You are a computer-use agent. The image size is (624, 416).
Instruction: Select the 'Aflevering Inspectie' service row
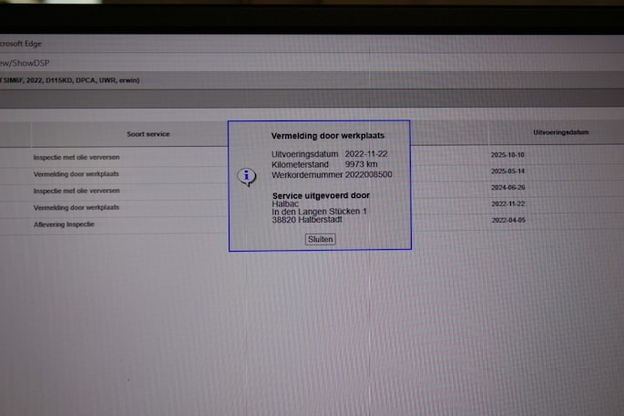tap(64, 224)
